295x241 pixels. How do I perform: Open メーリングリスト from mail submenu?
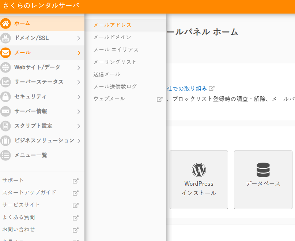click(x=115, y=62)
